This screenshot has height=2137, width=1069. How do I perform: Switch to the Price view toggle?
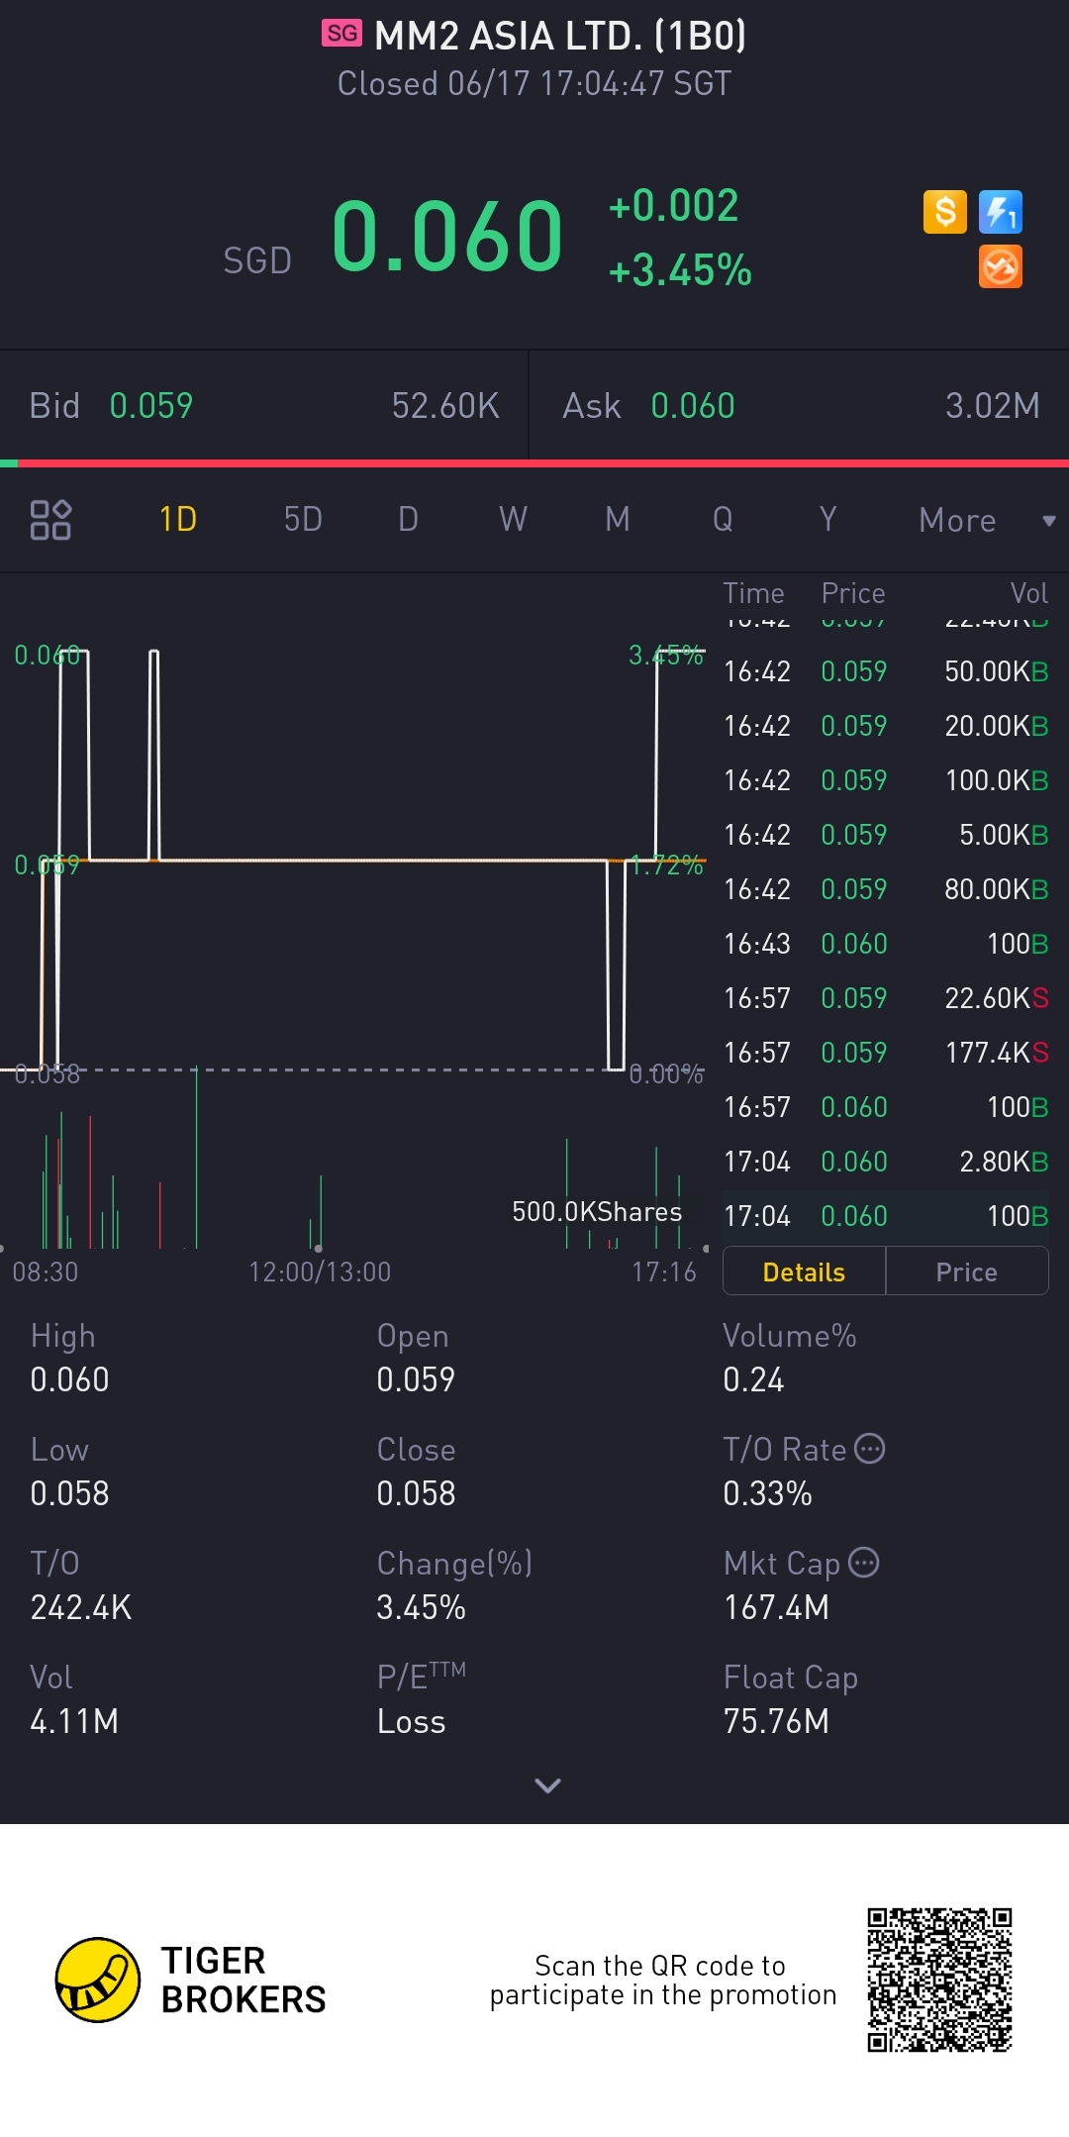[966, 1272]
